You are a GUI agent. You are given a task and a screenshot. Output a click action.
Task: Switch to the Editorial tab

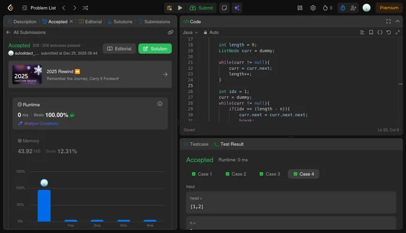tap(90, 21)
